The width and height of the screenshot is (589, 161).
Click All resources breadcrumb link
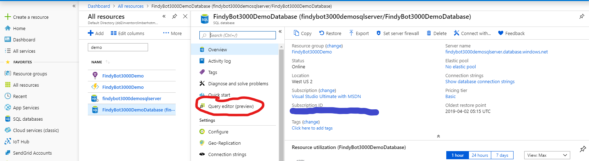click(131, 6)
